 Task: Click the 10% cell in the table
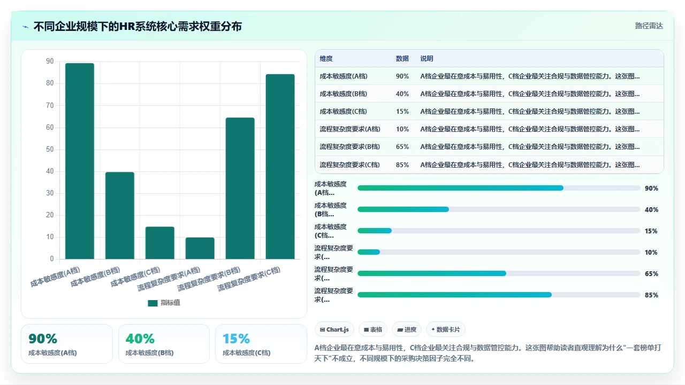[x=402, y=129]
